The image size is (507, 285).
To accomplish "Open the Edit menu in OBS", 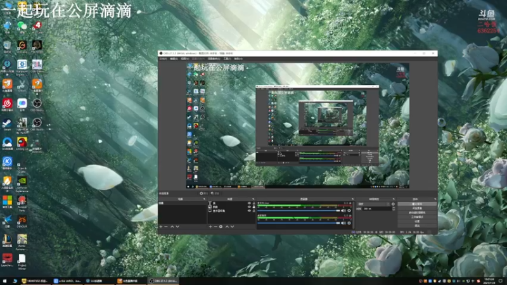I will (174, 59).
